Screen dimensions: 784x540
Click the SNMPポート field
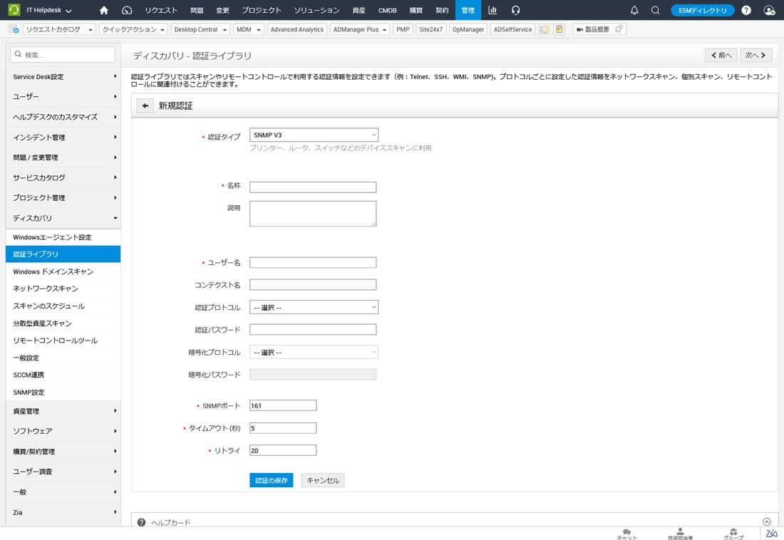(x=283, y=405)
